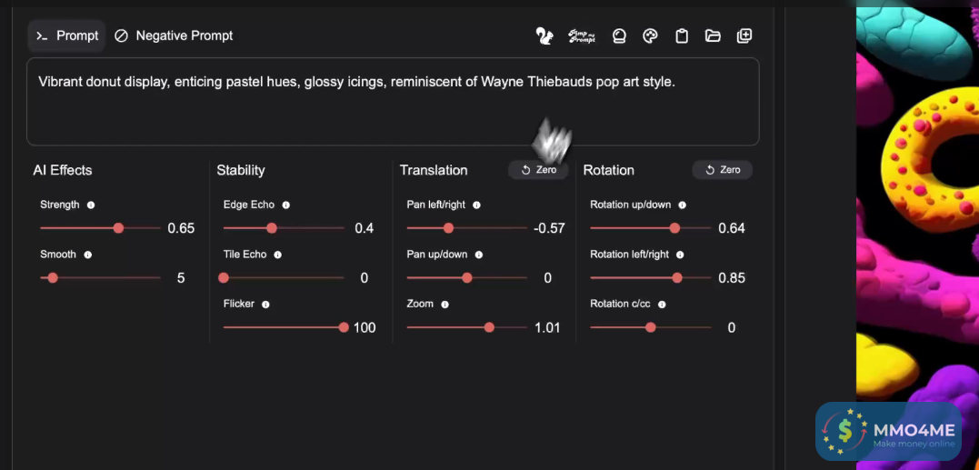Screen dimensions: 979x470
Task: Click the add duplicate prompt icon
Action: pos(744,35)
